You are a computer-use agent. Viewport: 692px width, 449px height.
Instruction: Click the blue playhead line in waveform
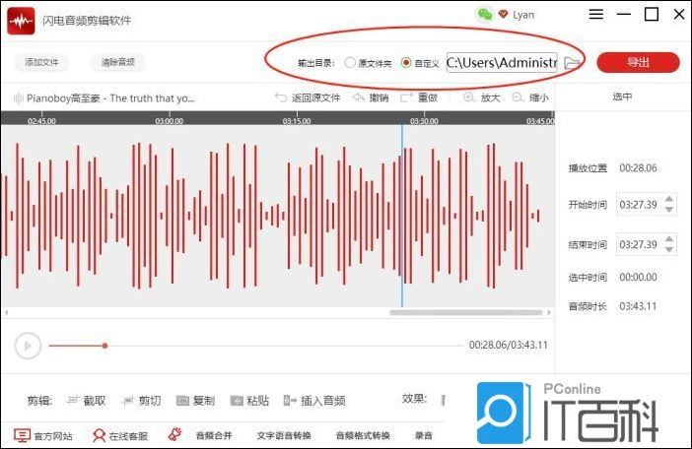(x=402, y=215)
